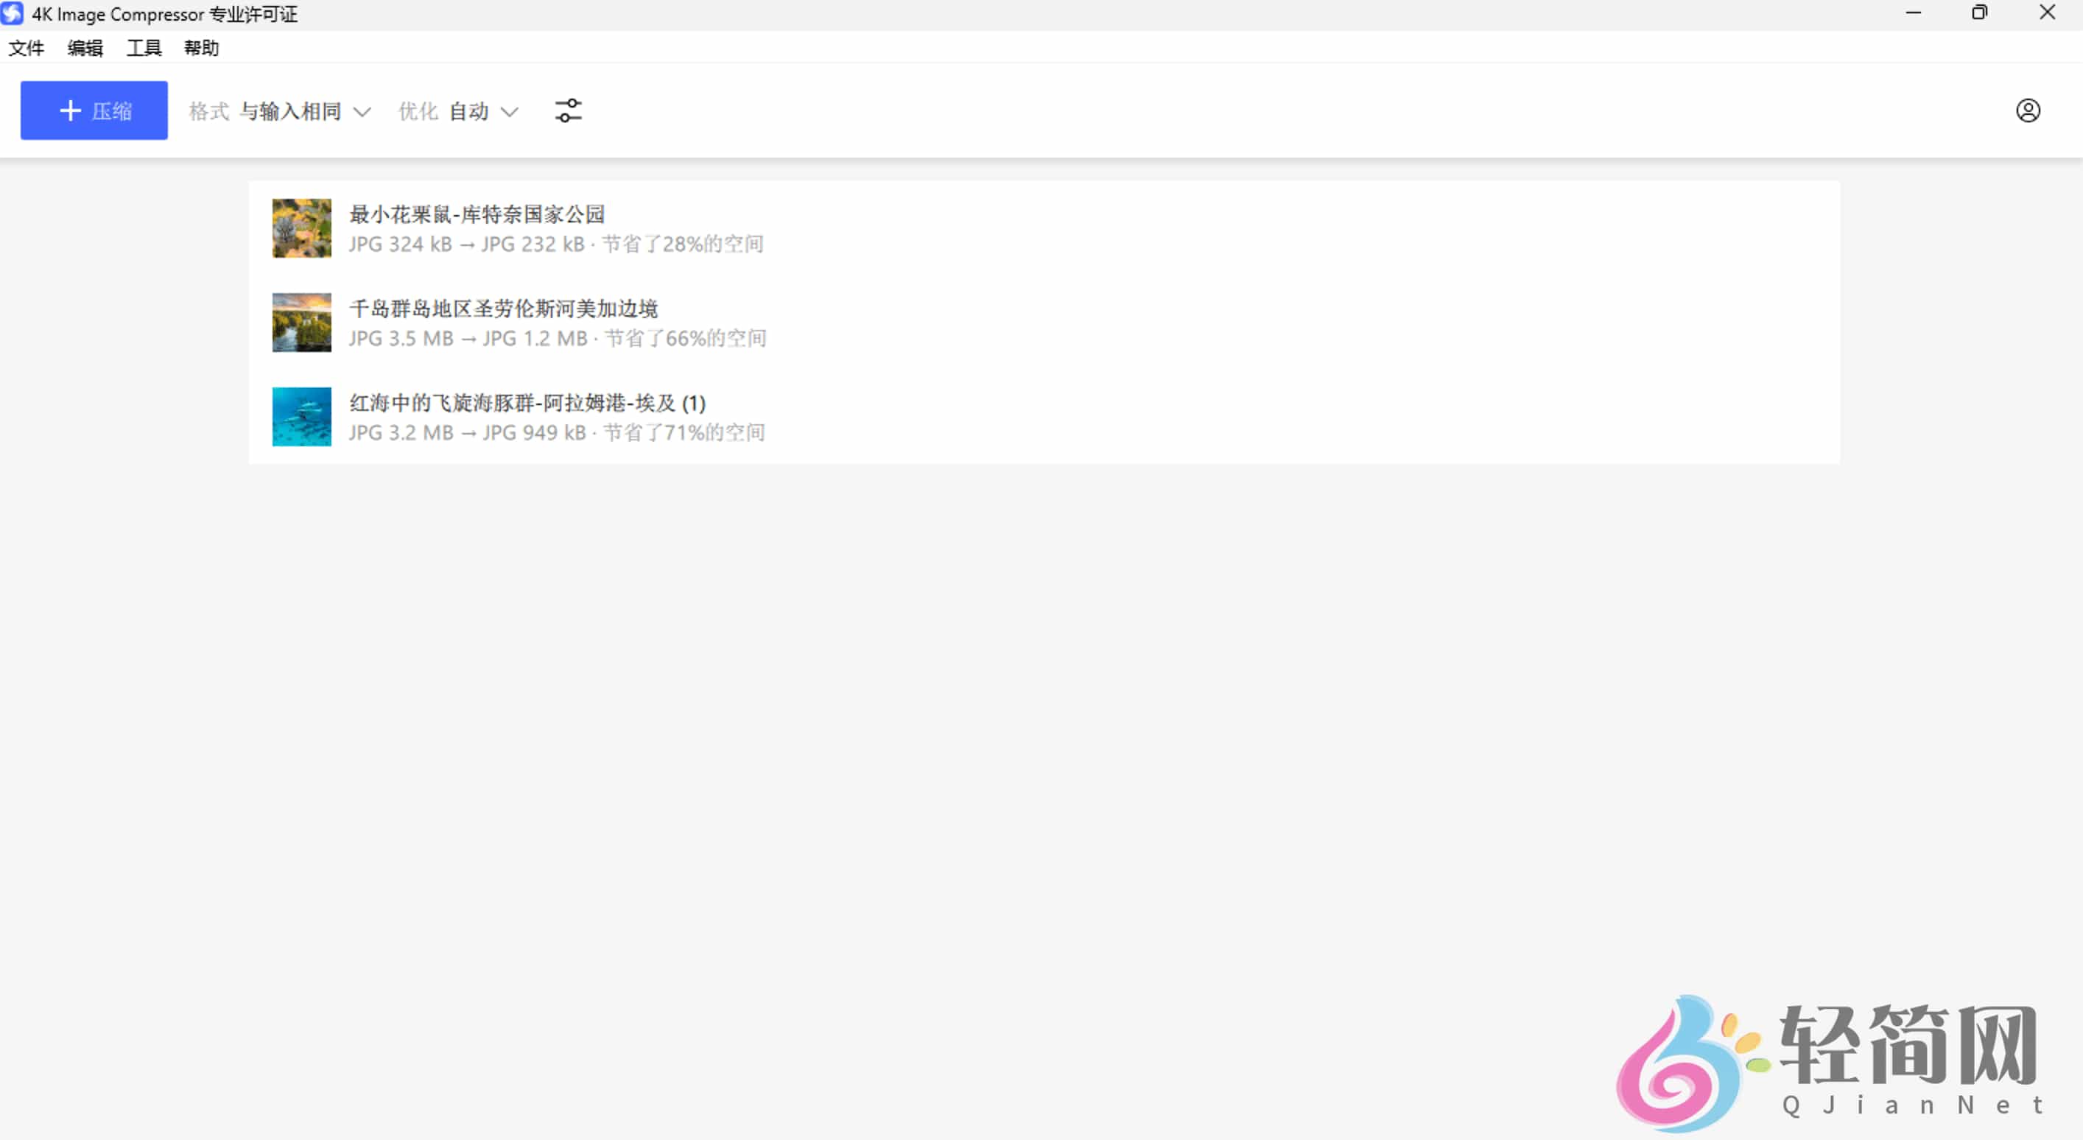The width and height of the screenshot is (2083, 1140).
Task: Open the 格式 dropdown showing 与输入相同
Action: coord(279,110)
